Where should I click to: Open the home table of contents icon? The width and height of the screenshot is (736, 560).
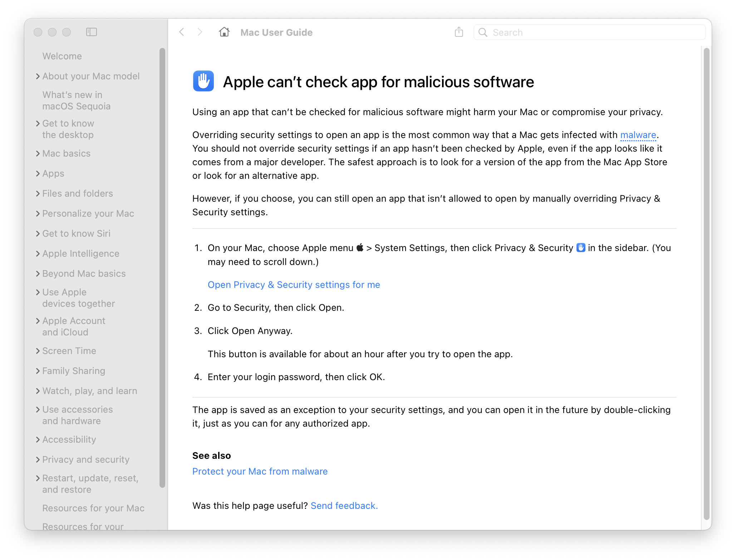[224, 32]
